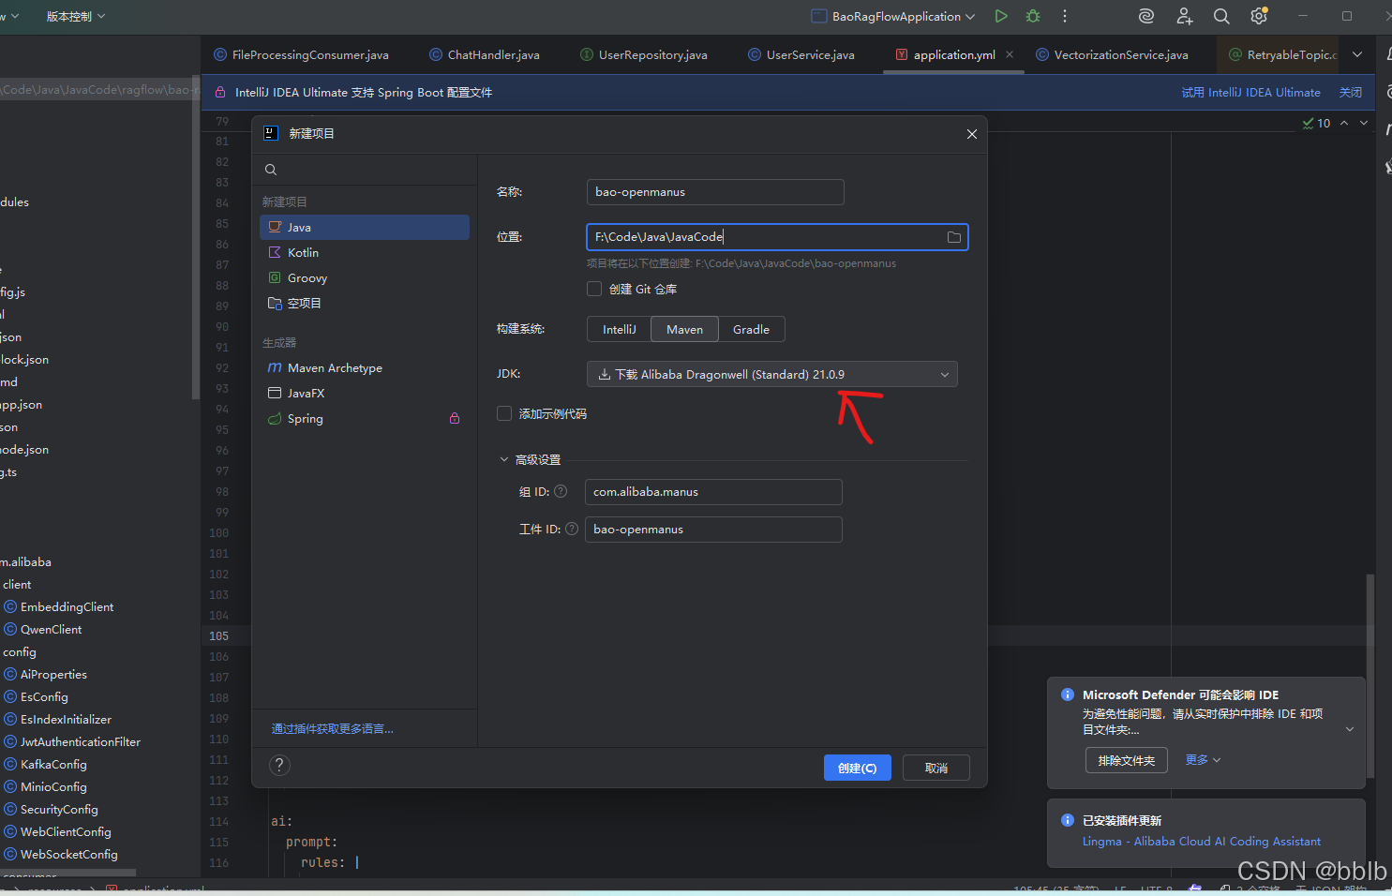Screen dimensions: 1392x896
Task: Click Exclude Folders button in notification
Action: point(1127,760)
